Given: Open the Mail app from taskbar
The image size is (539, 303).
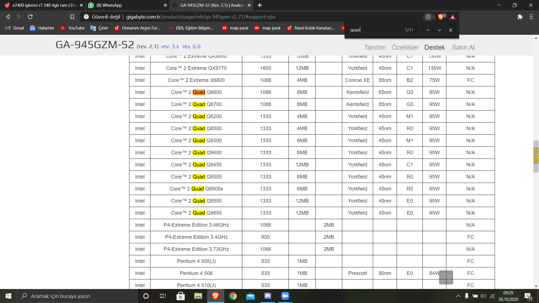Looking at the screenshot, I should tap(250, 296).
